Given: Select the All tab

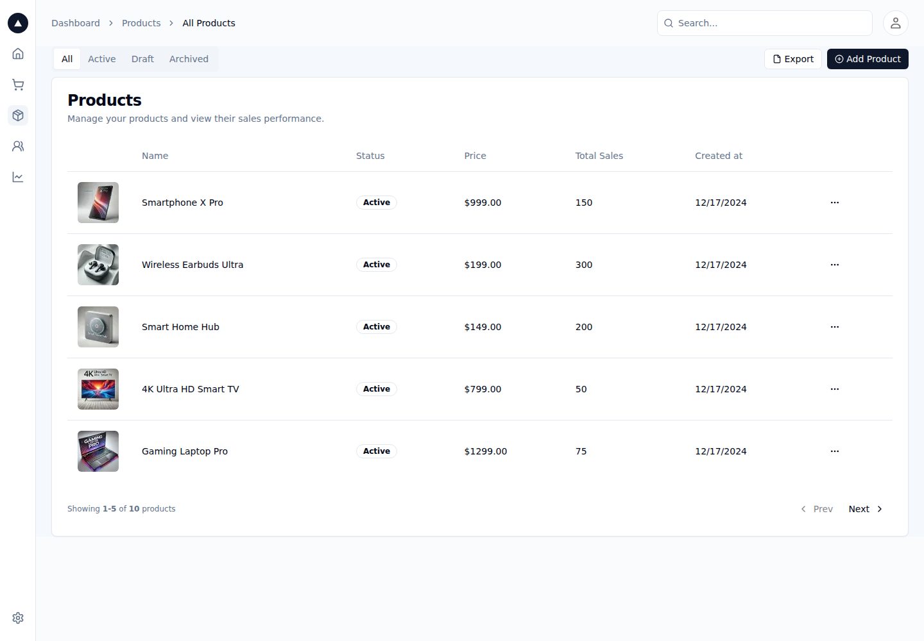Looking at the screenshot, I should [x=67, y=59].
